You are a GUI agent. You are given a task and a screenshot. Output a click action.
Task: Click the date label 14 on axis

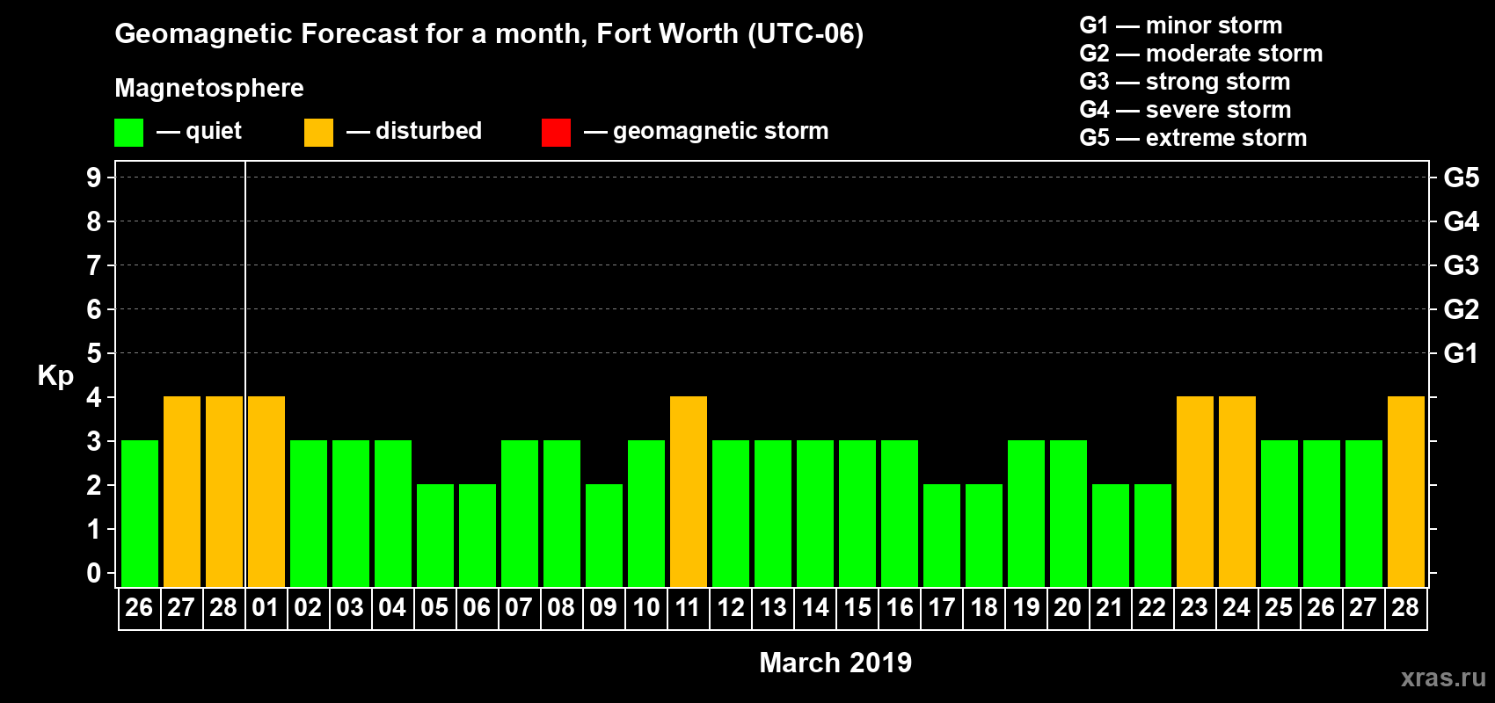point(815,608)
